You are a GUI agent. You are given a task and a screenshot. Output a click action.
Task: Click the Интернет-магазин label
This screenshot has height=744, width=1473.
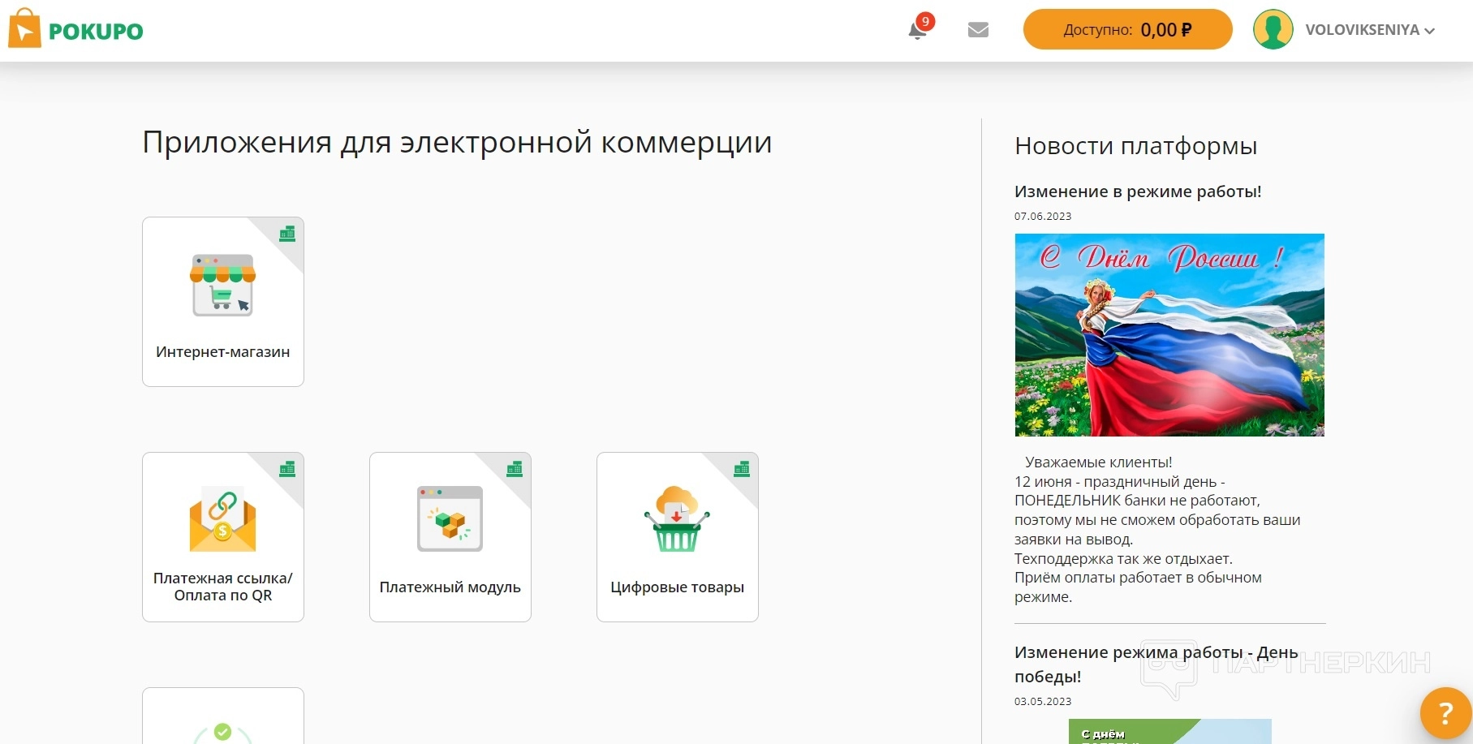[222, 352]
